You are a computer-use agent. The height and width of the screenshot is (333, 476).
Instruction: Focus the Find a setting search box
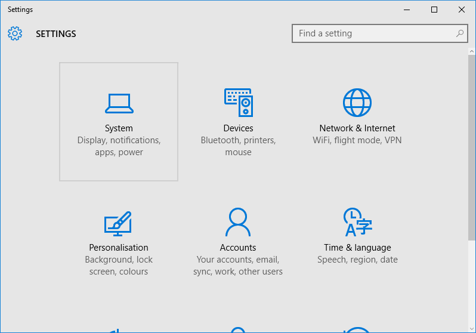376,33
